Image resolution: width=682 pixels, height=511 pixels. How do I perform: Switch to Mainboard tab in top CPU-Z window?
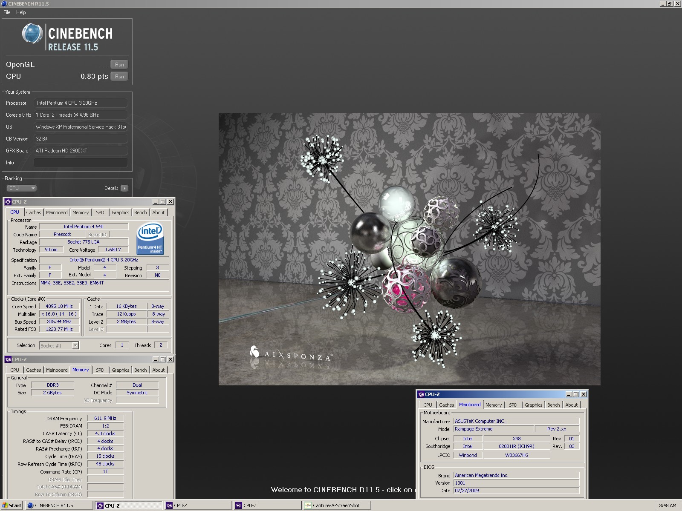point(57,212)
